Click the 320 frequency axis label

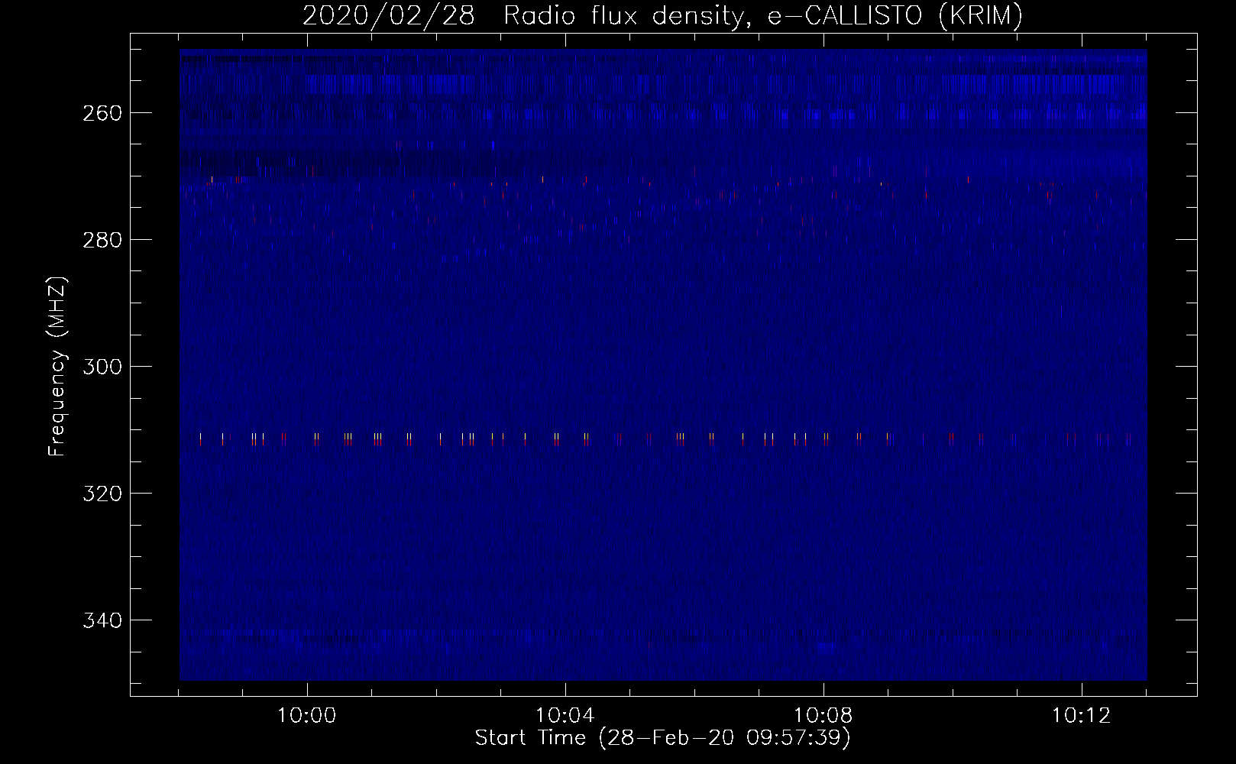pyautogui.click(x=102, y=494)
